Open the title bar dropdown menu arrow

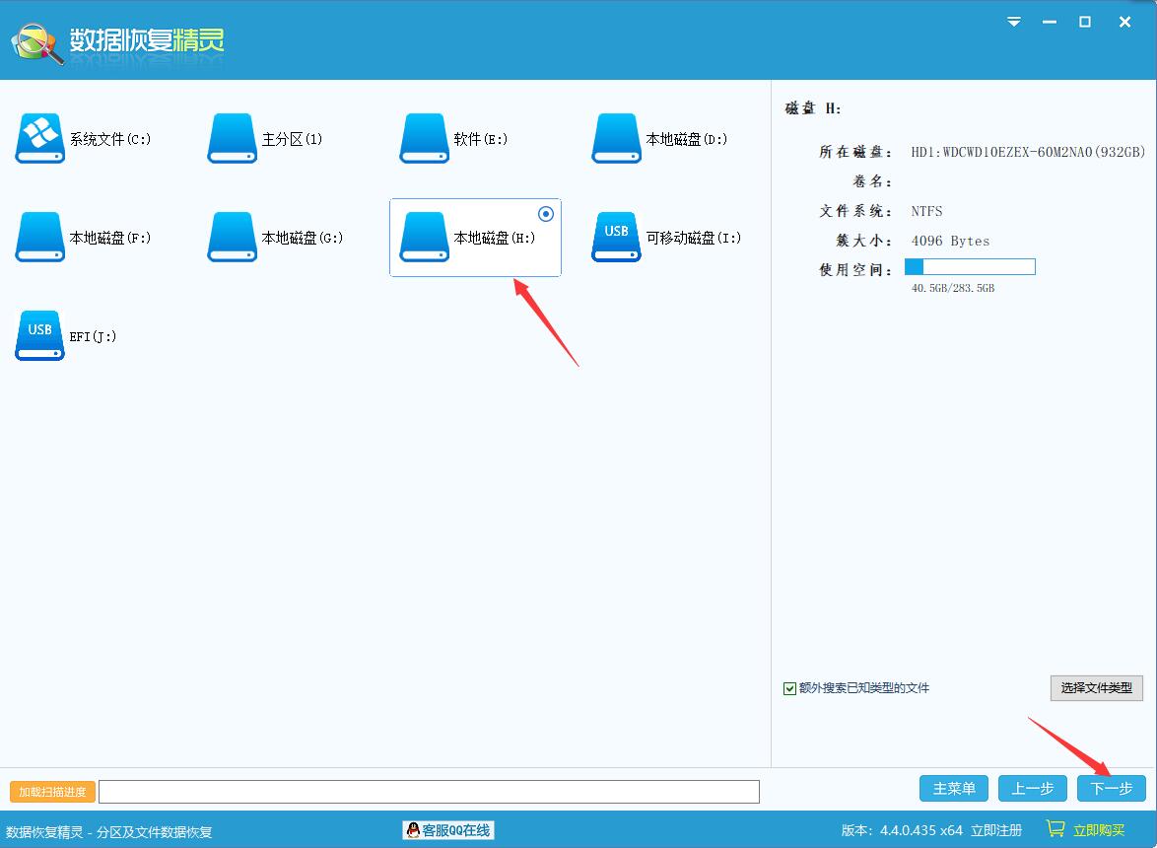click(x=1014, y=22)
